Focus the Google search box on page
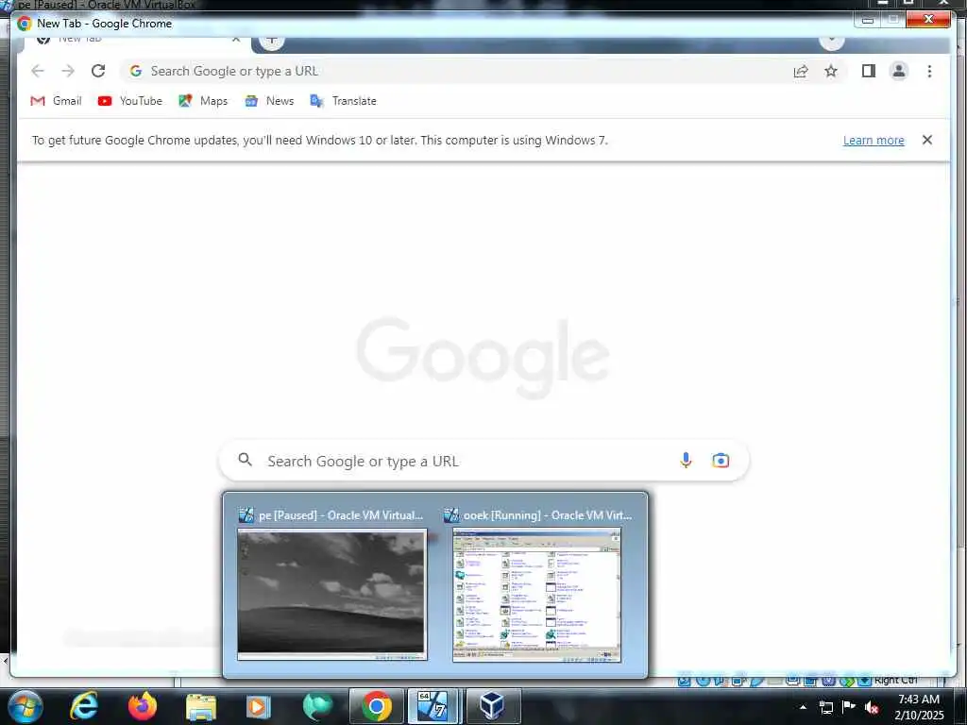 [484, 461]
